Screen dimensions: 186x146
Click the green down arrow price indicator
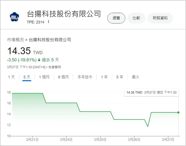[x=39, y=60]
